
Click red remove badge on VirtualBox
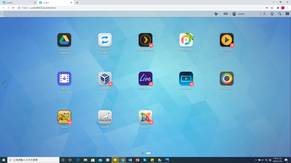point(111,84)
